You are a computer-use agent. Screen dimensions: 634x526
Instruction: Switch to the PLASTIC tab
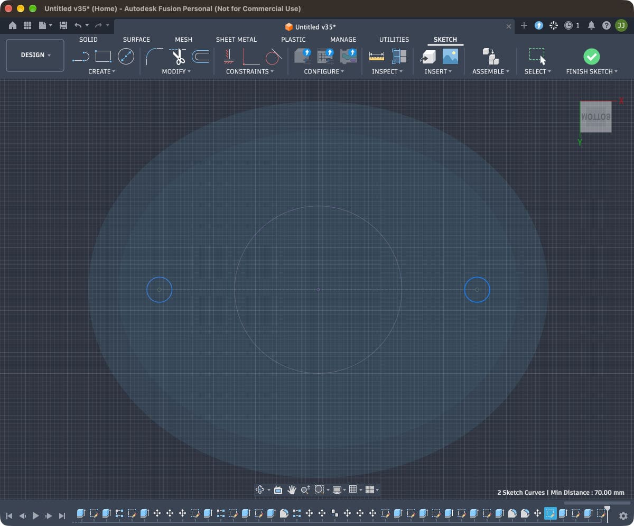pos(293,40)
